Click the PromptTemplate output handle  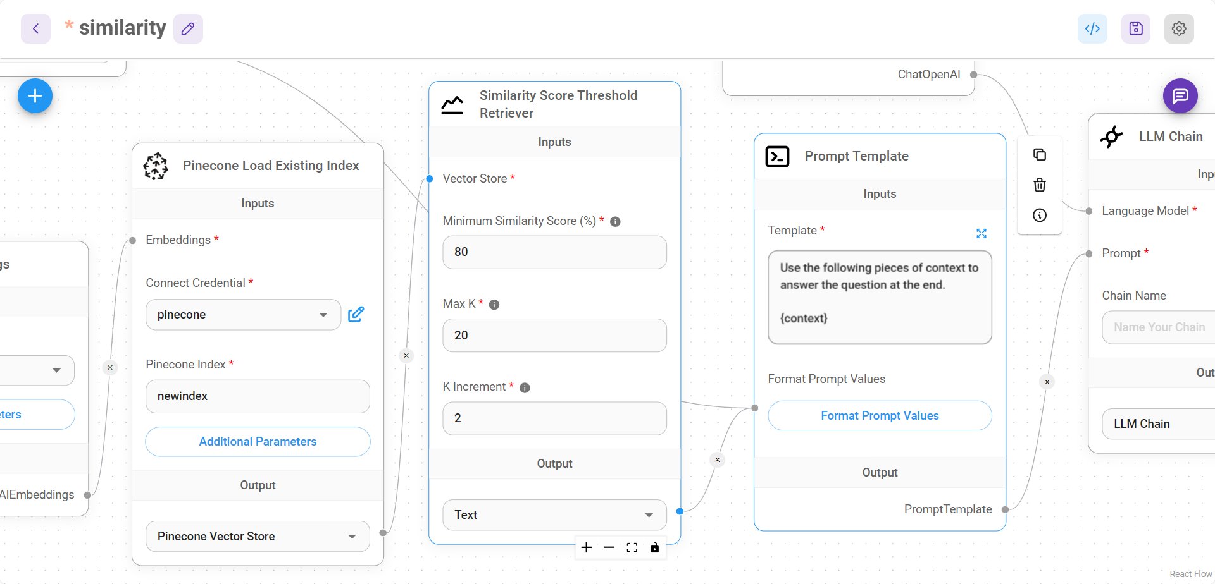point(1005,509)
